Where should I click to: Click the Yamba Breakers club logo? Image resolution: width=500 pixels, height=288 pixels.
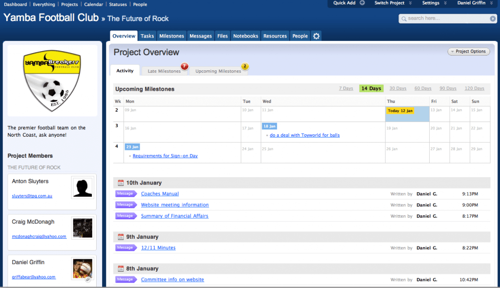[52, 81]
